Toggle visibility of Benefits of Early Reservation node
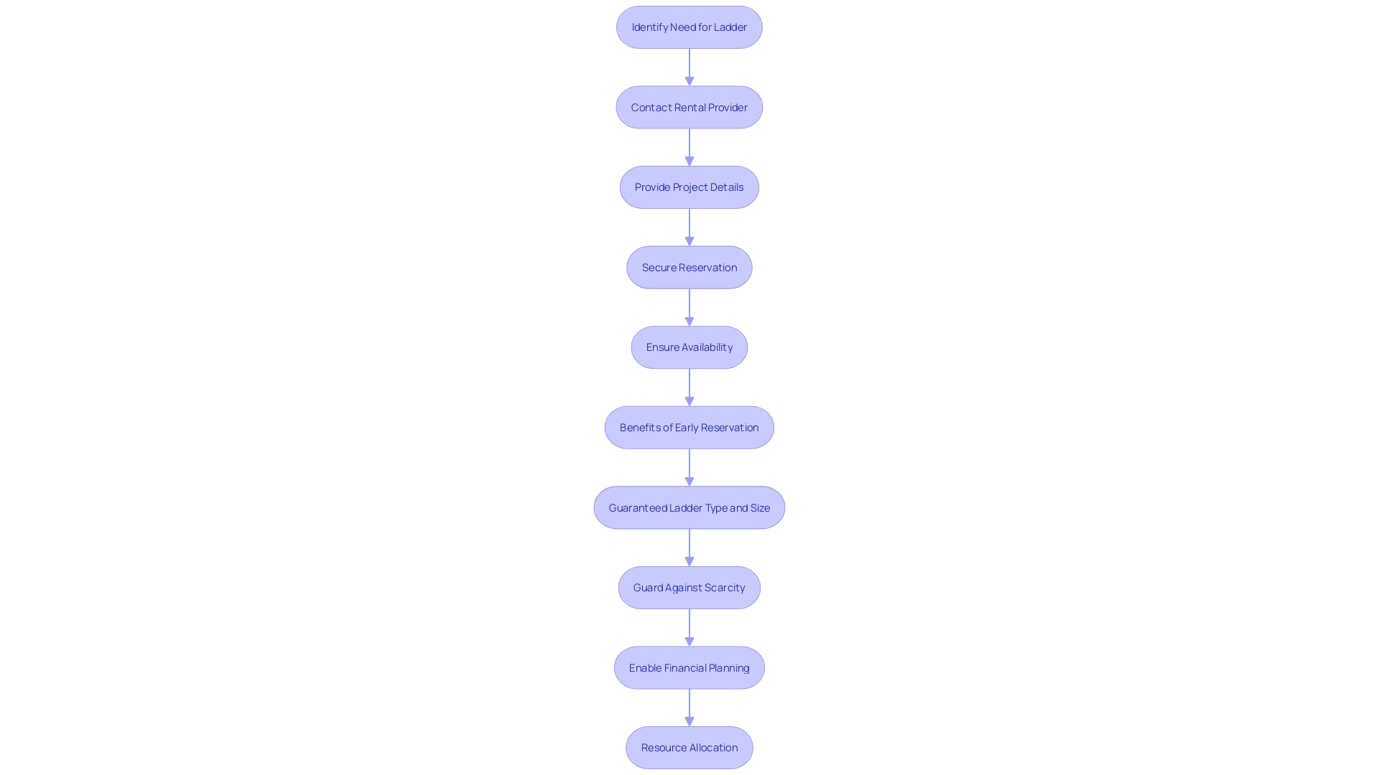This screenshot has width=1379, height=775. click(689, 427)
